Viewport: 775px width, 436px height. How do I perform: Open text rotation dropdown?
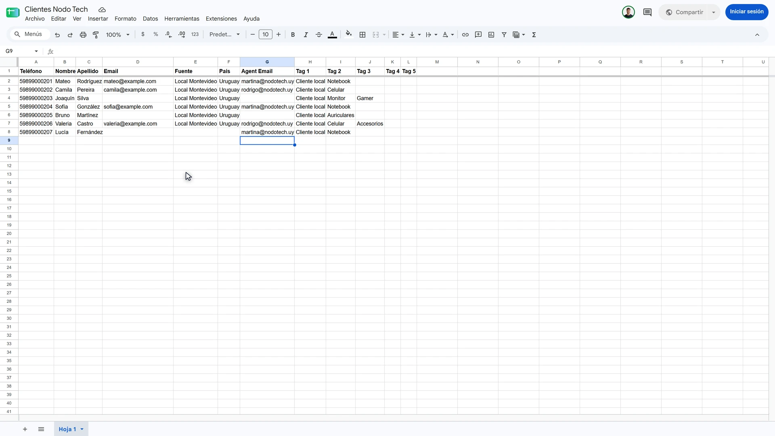tap(448, 35)
